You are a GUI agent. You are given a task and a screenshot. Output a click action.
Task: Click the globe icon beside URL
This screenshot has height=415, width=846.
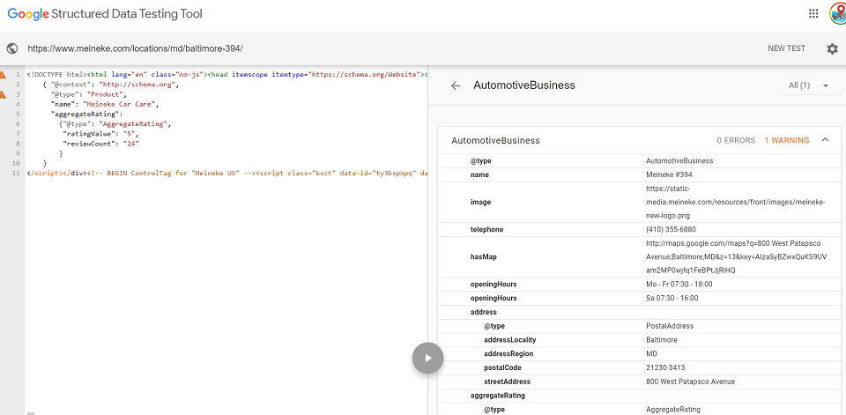click(12, 48)
